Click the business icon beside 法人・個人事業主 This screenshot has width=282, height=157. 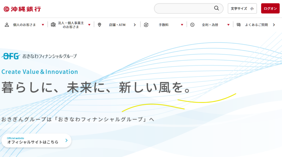(x=53, y=25)
